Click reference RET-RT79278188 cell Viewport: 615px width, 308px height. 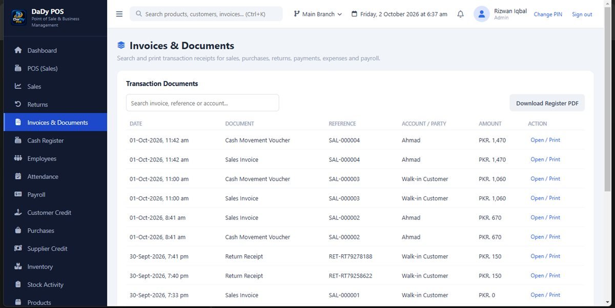pos(351,256)
